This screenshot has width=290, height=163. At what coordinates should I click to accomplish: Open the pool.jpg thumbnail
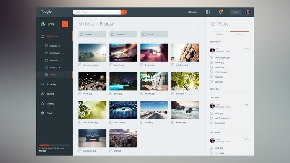pyautogui.click(x=123, y=81)
